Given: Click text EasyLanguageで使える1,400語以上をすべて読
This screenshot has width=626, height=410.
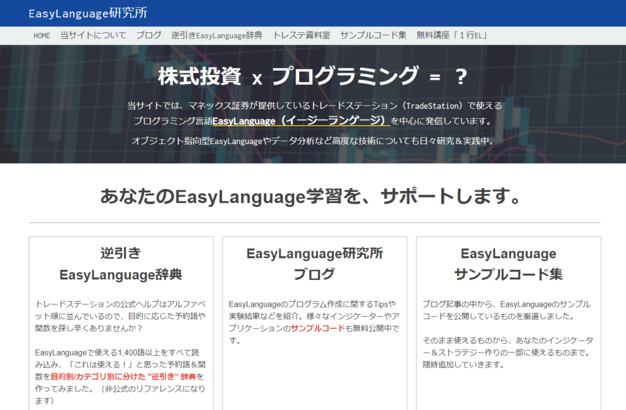Looking at the screenshot, I should click(x=117, y=352).
